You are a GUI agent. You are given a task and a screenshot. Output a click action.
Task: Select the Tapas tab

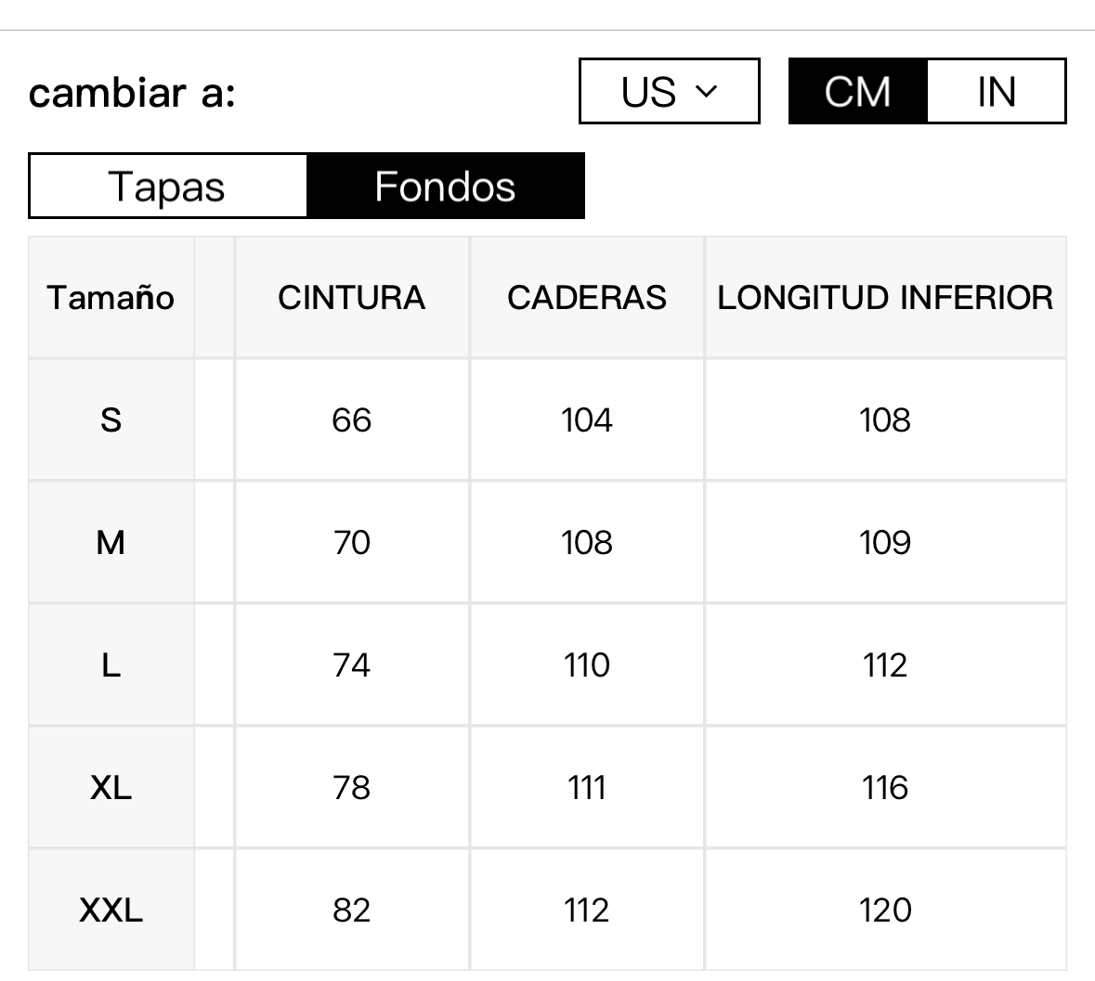tap(167, 186)
